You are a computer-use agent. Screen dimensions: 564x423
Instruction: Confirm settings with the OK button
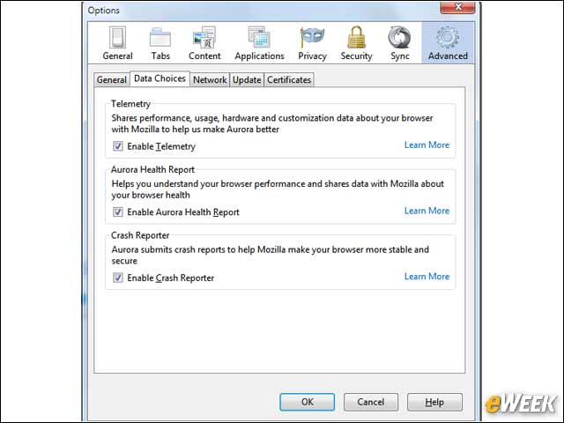[x=308, y=402]
